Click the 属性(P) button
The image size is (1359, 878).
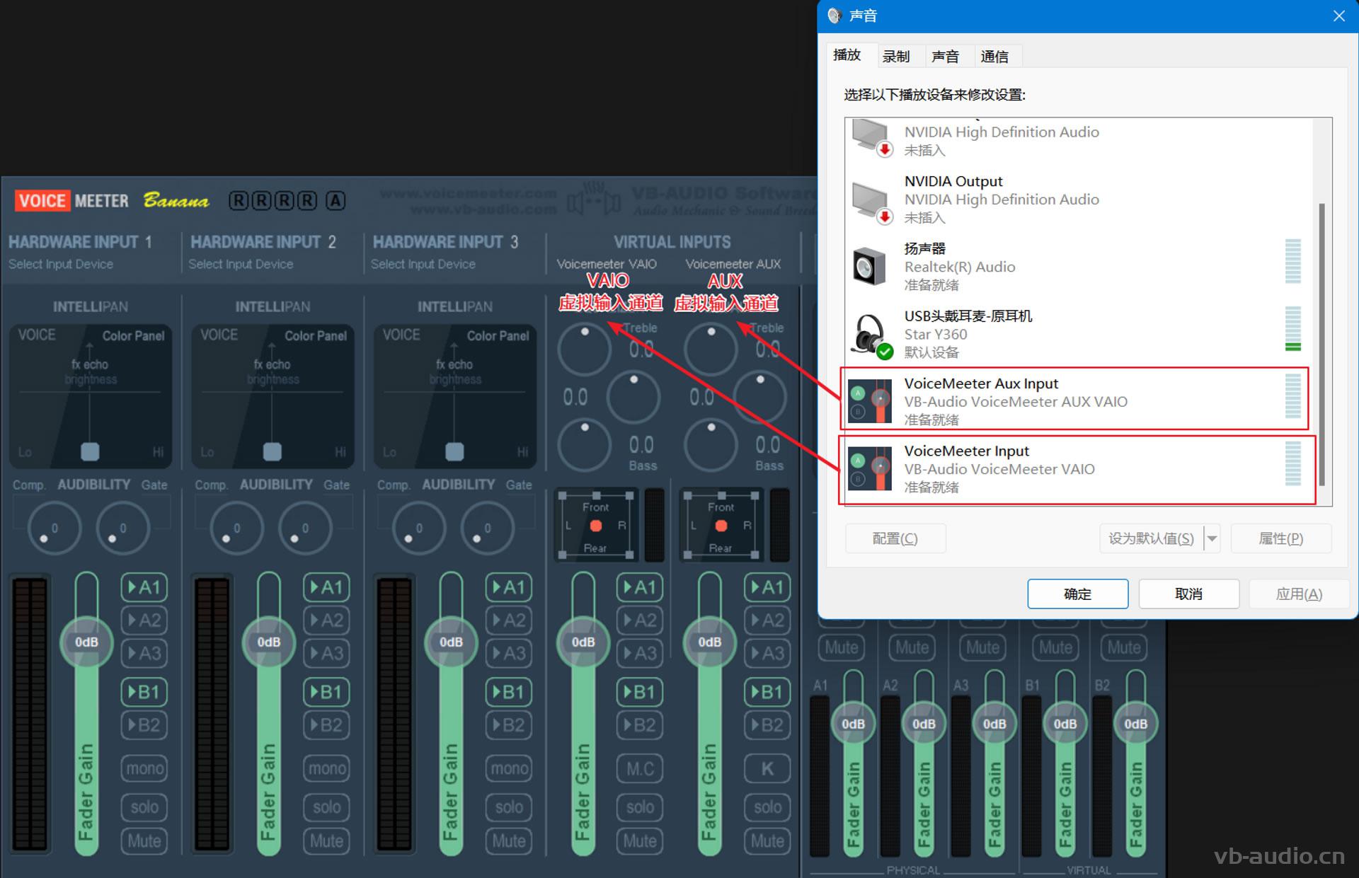pos(1280,538)
